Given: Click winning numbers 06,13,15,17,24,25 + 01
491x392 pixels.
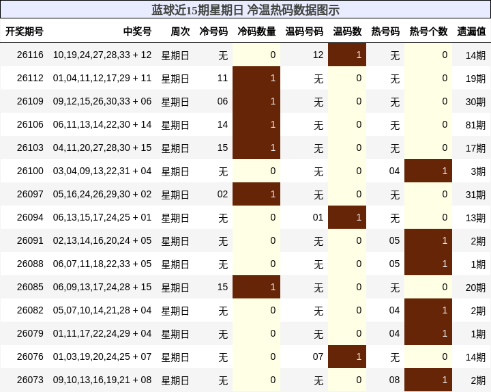Looking at the screenshot, I should (102, 217).
